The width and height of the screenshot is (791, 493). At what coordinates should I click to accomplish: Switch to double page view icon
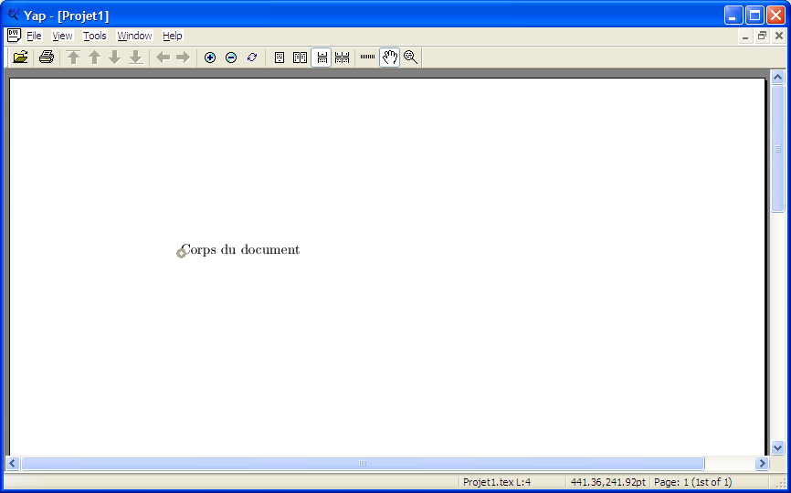pos(300,58)
